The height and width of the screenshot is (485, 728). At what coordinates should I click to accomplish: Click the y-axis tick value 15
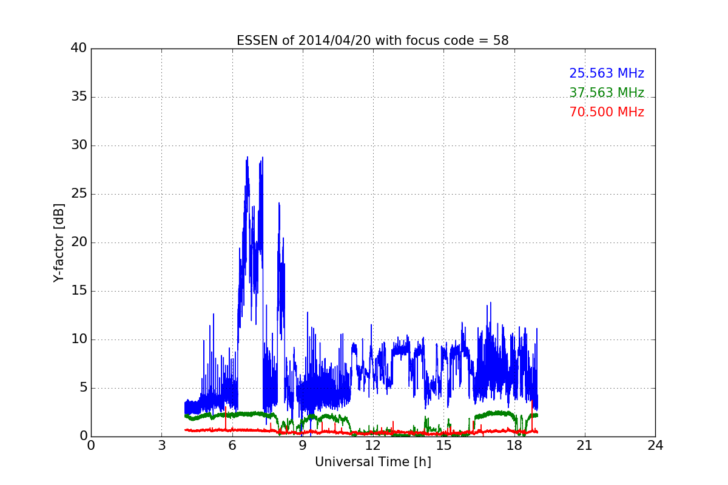click(x=79, y=291)
